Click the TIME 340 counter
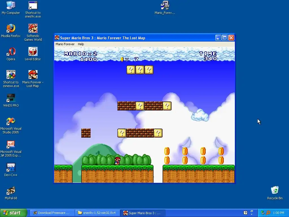Image resolution: width=289 pixels, height=217 pixels. click(208, 56)
